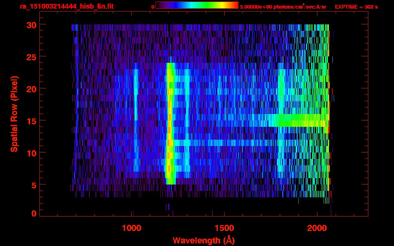The width and height of the screenshot is (394, 246).
Task: Click the 5.00000e+06 photons colorbar maximum label
Action: coord(283,7)
